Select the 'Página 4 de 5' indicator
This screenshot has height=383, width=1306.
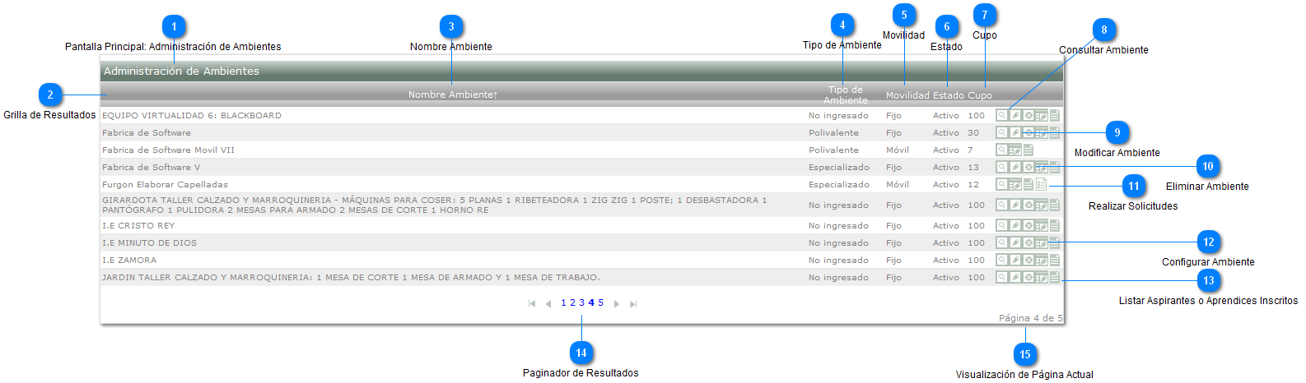point(1031,318)
